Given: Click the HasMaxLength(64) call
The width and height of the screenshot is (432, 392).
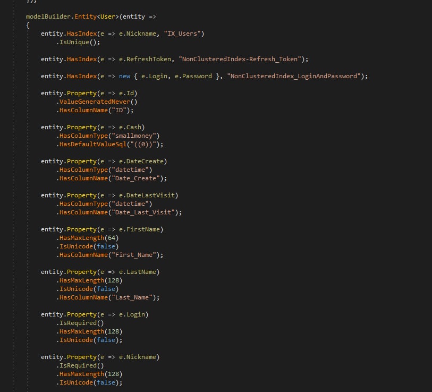Looking at the screenshot, I should (x=87, y=238).
